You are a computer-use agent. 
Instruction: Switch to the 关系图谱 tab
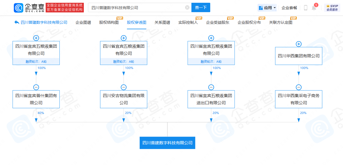(162, 23)
